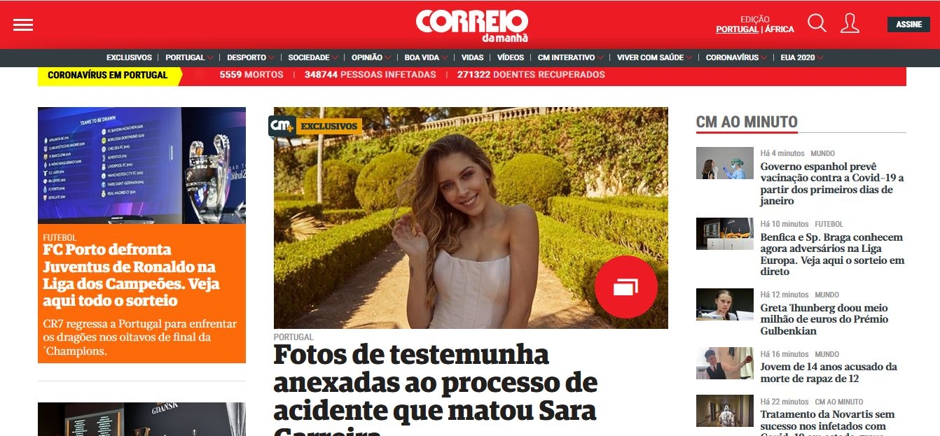Open the red photo gallery icon
940x436 pixels.
coord(625,287)
